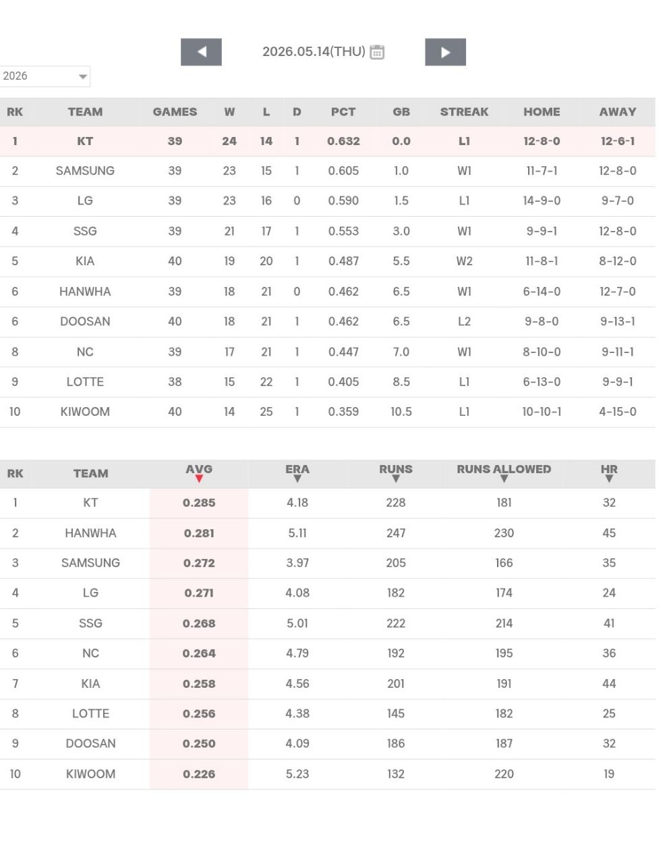Click HANWHA in the team stats table
Viewport: 671px width, 864px height.
click(90, 533)
